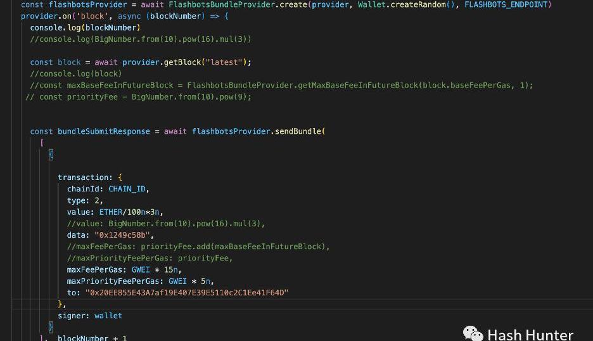Viewport: 593px width, 341px height.
Task: Click the value: ETHER/100n*3n line
Action: 115,212
